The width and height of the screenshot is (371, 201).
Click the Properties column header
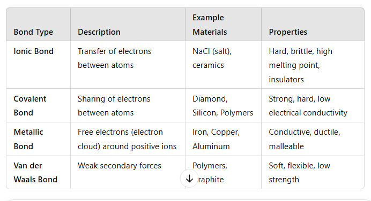[288, 32]
